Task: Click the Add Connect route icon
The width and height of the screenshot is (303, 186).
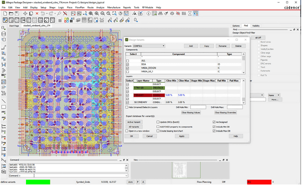Action: tap(3, 47)
